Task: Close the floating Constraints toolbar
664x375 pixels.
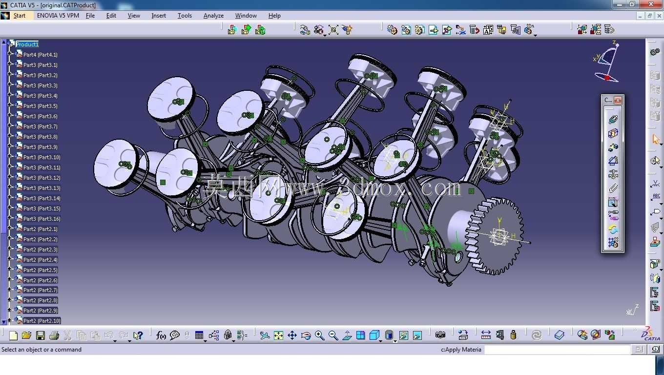Action: (618, 100)
